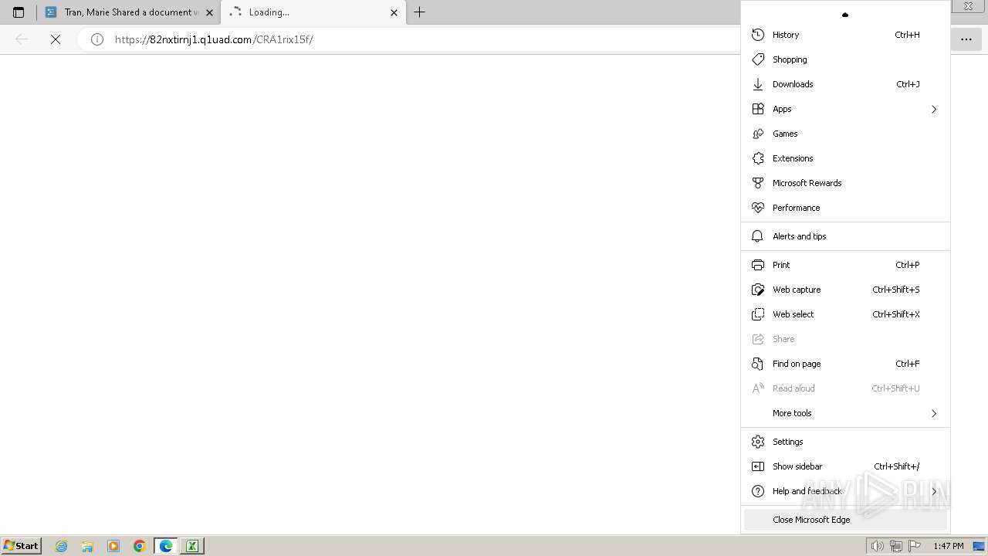Select Print from the menu
Image resolution: width=988 pixels, height=556 pixels.
(845, 265)
